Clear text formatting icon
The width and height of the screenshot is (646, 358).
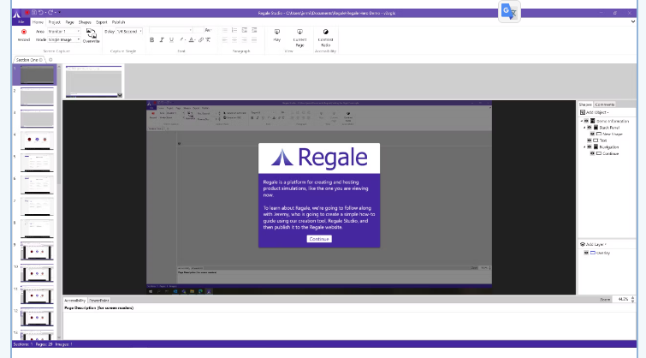[x=208, y=40]
